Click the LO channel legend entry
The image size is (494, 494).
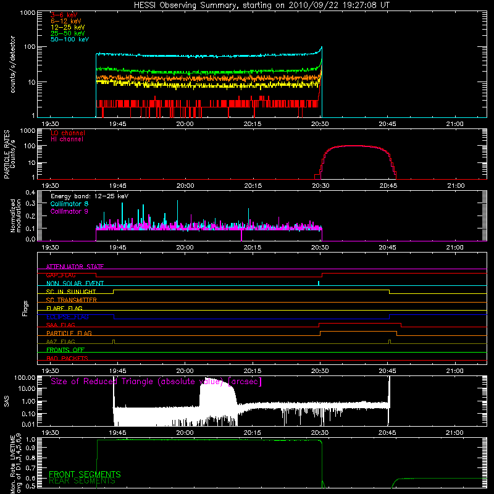point(68,133)
